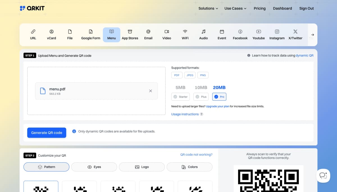Viewport: 337px width, 192px height.
Task: Switch to the Logo customization tab
Action: click(142, 167)
